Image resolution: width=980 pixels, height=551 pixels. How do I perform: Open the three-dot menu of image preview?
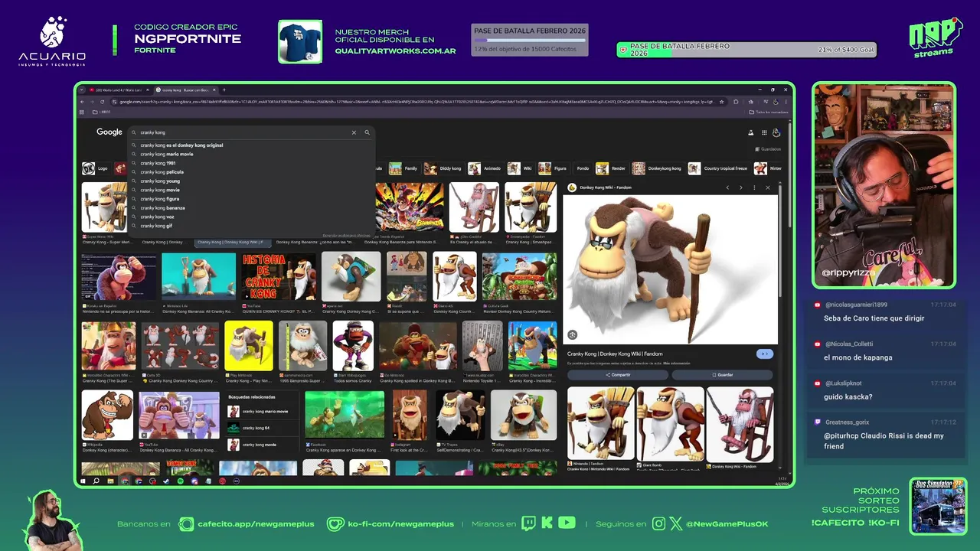[x=754, y=187]
